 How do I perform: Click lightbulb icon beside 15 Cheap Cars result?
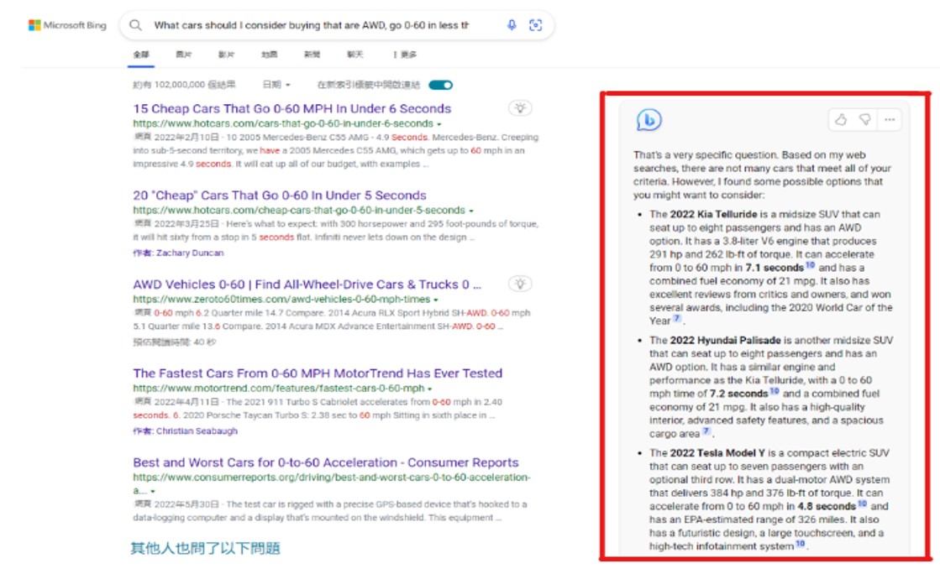coord(520,108)
